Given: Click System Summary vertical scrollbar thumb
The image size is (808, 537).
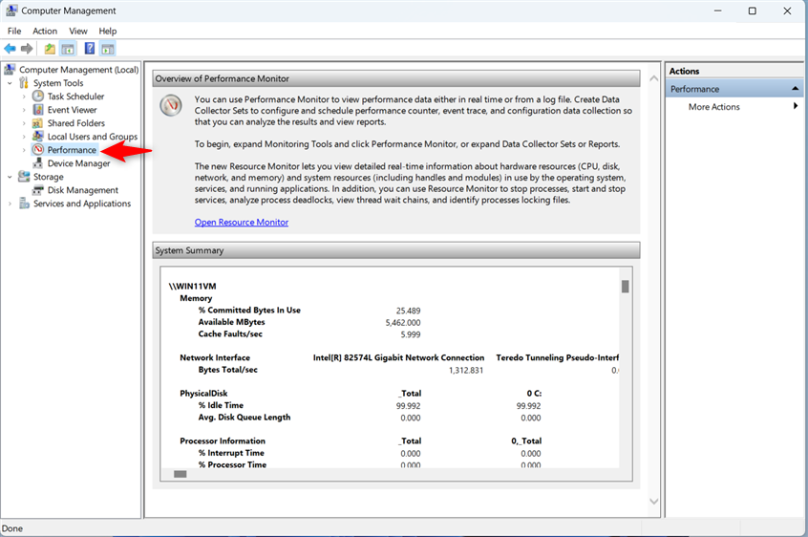Looking at the screenshot, I should pos(625,287).
